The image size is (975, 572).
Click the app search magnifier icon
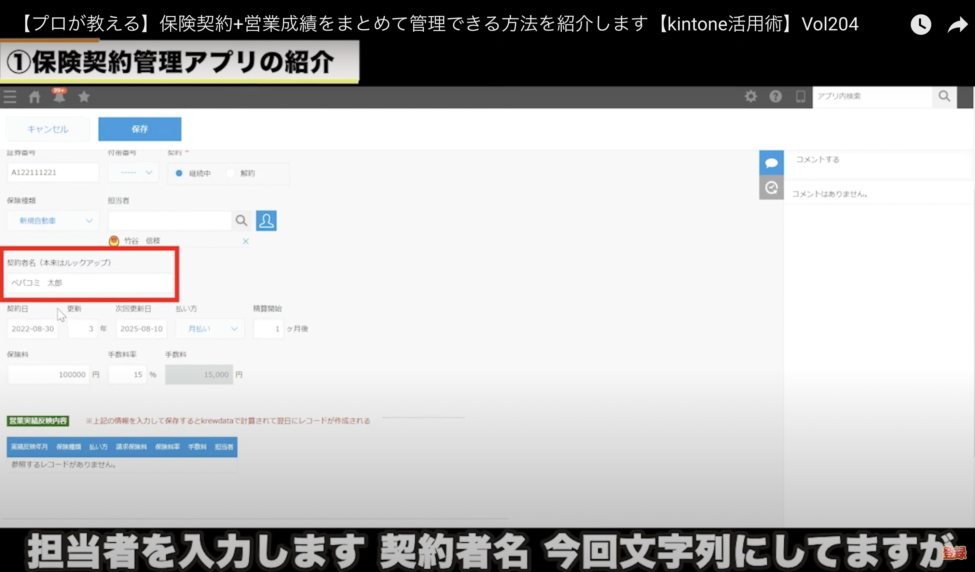pos(944,96)
